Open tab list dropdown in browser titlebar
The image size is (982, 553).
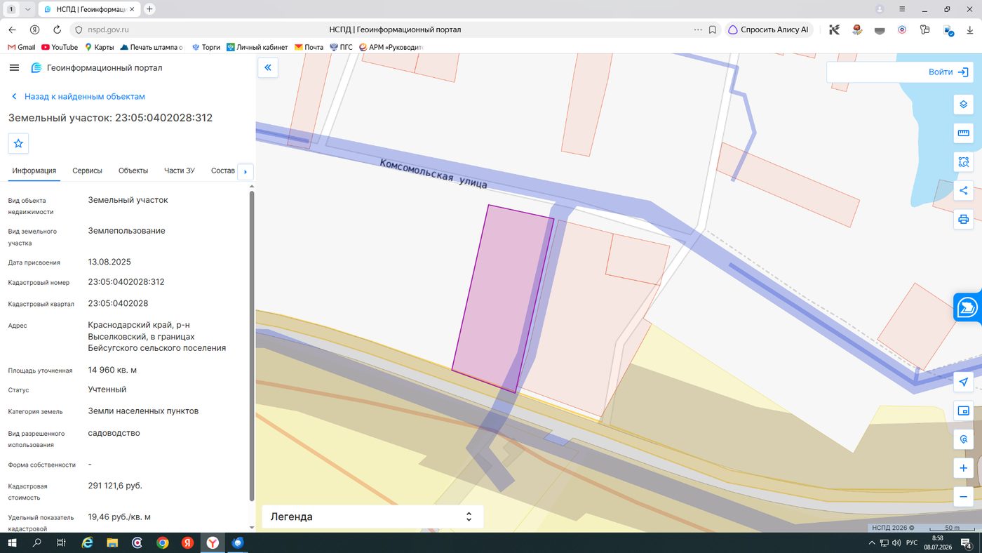click(x=27, y=9)
